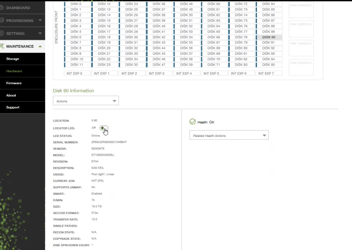The width and height of the screenshot is (352, 250).
Task: Select DISK 5 slot
Action: point(77,32)
